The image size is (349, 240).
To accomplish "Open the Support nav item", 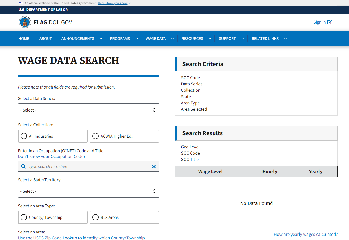I will coord(227,39).
